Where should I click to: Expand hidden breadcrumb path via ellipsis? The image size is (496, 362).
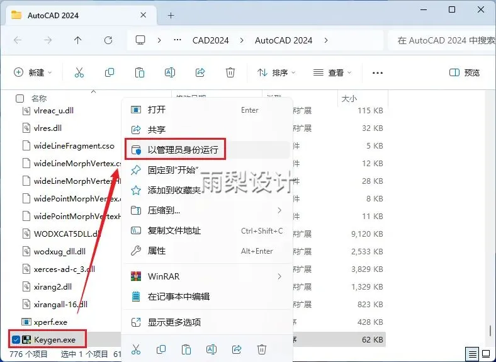178,40
